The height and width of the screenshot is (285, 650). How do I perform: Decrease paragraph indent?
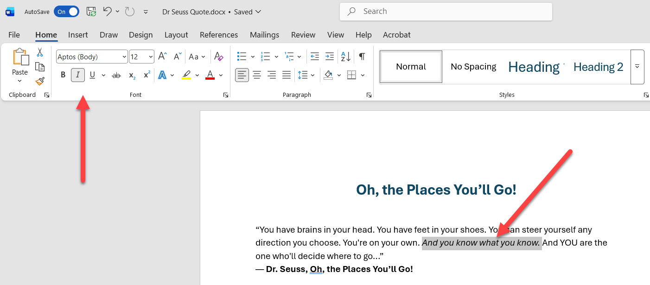coord(315,57)
